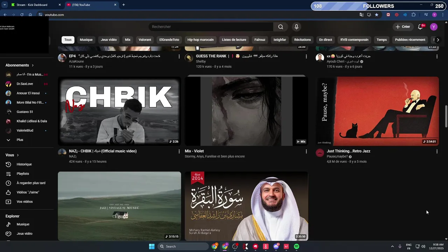Click the blue sound-wave extension icon
This screenshot has width=448, height=252.
[x=405, y=15]
